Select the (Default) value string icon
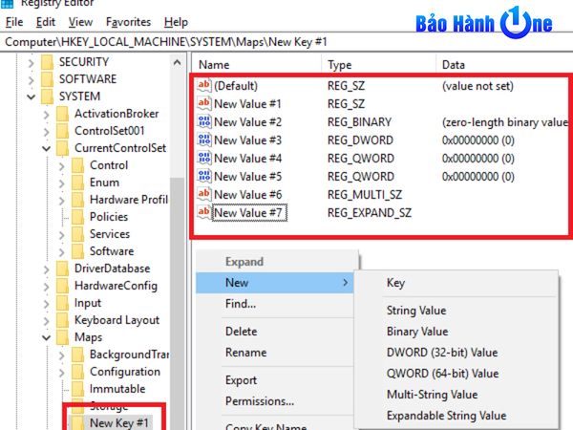The image size is (573, 430). coord(202,86)
